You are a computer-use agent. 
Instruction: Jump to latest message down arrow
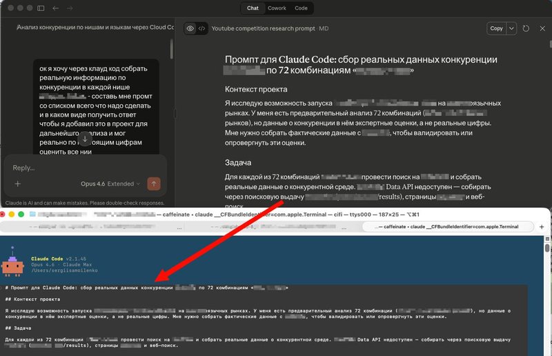[85, 139]
